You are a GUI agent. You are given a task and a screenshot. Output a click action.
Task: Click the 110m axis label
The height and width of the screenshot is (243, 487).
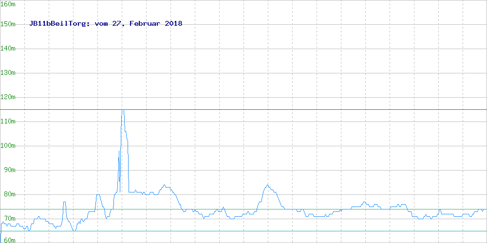point(8,121)
